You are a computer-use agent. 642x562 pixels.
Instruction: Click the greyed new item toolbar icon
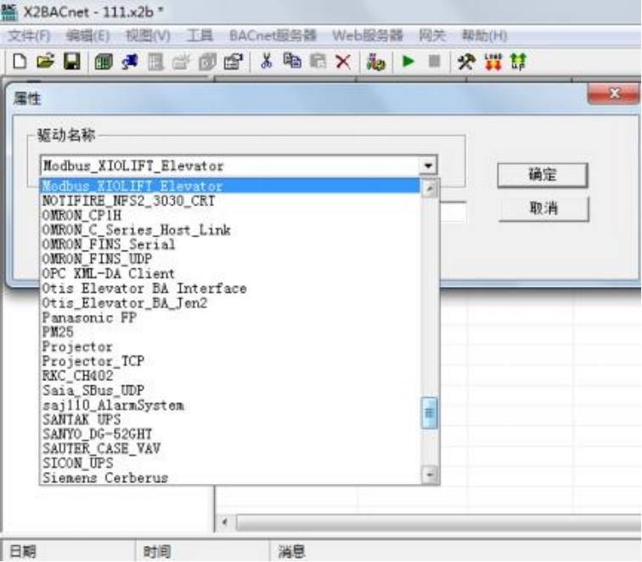(x=181, y=62)
